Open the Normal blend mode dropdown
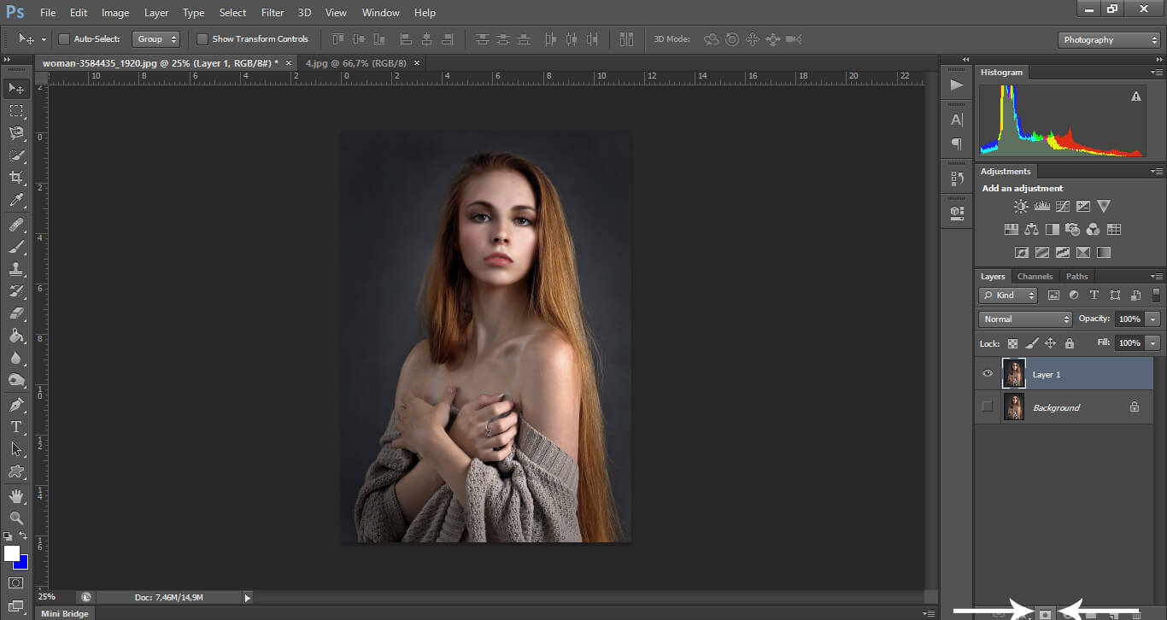This screenshot has height=620, width=1167. pyautogui.click(x=1025, y=319)
